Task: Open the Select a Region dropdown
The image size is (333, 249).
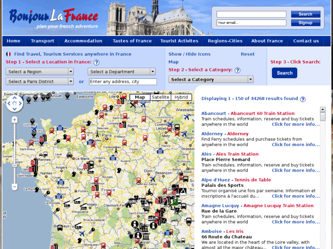Action: pyautogui.click(x=40, y=72)
